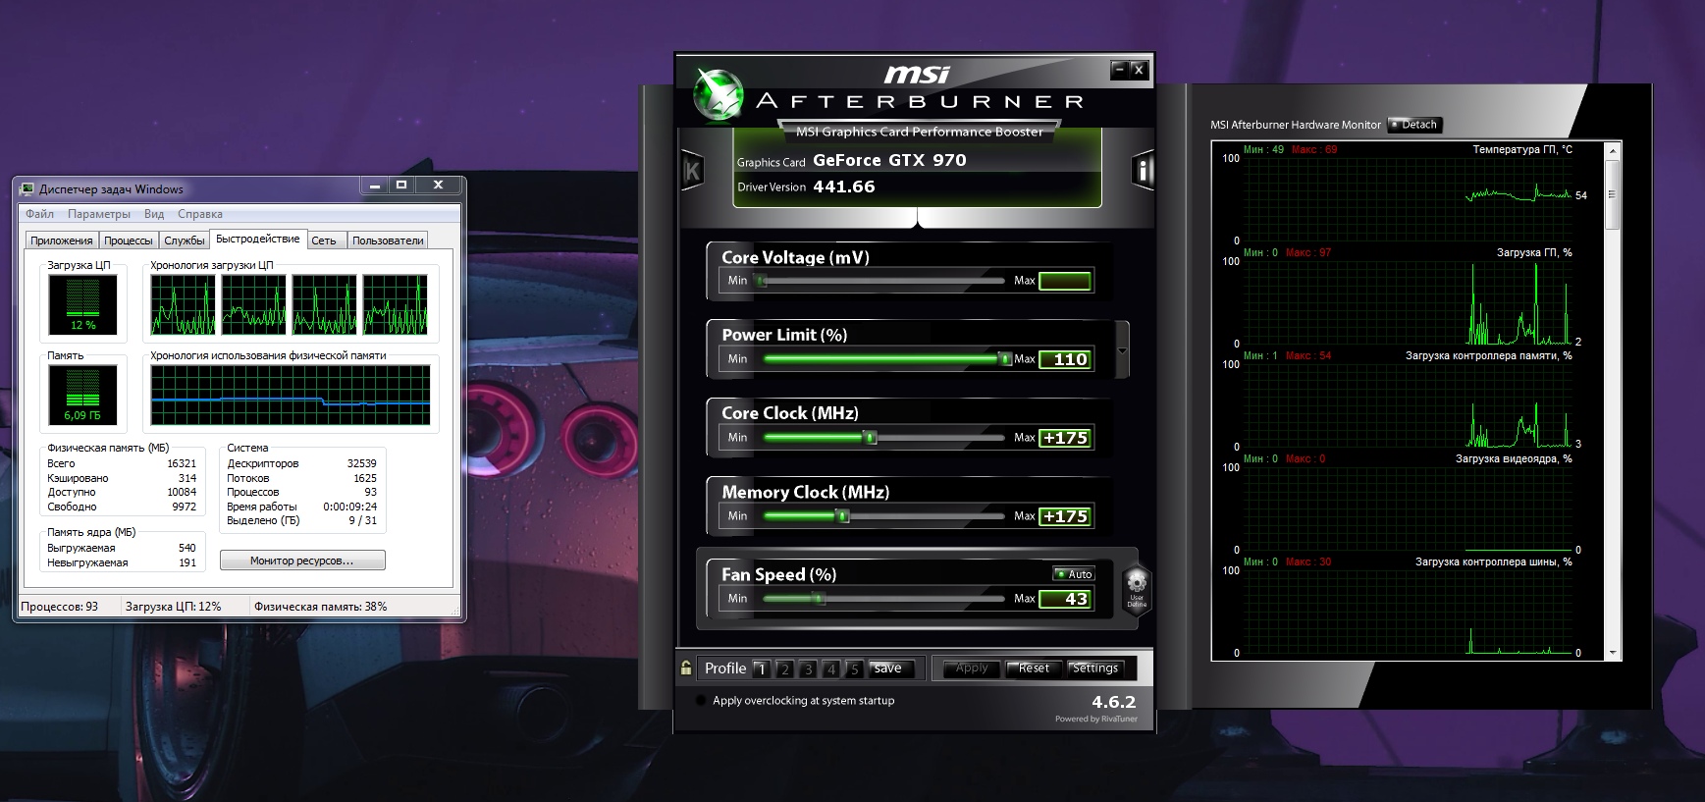The image size is (1705, 802).
Task: Click the CPU load gauge showing 12 %
Action: point(82,304)
